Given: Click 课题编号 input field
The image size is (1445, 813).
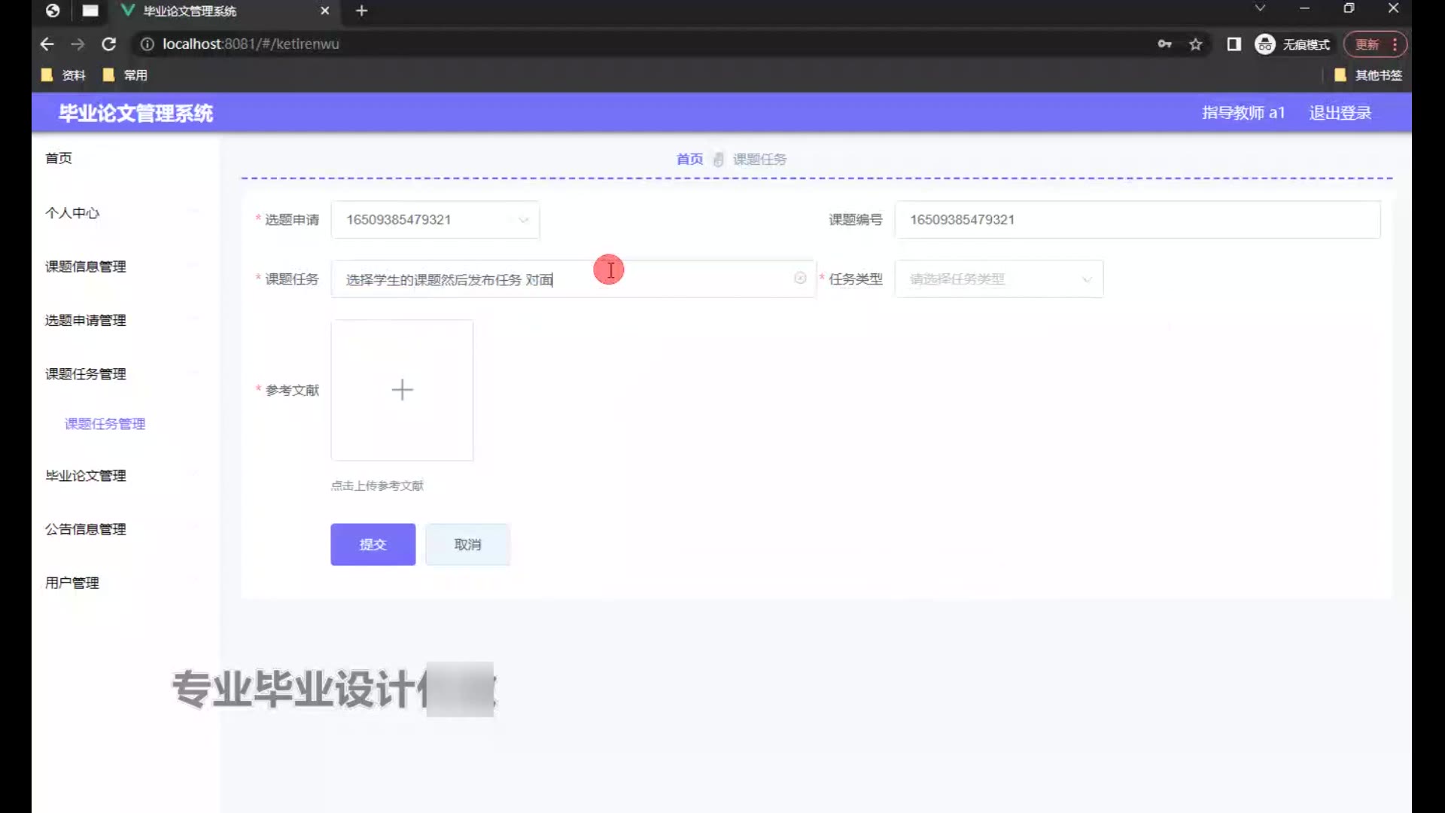Looking at the screenshot, I should (1137, 220).
